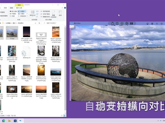The image size is (165, 123).
Task: Open Microsoft Store from taskbar
Action: pyautogui.click(x=15, y=120)
